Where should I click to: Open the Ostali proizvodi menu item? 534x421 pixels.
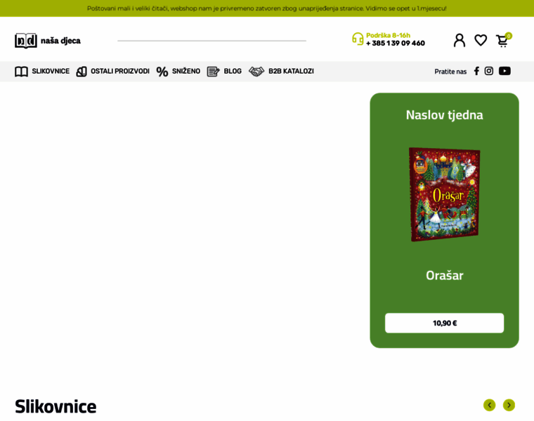coord(112,72)
